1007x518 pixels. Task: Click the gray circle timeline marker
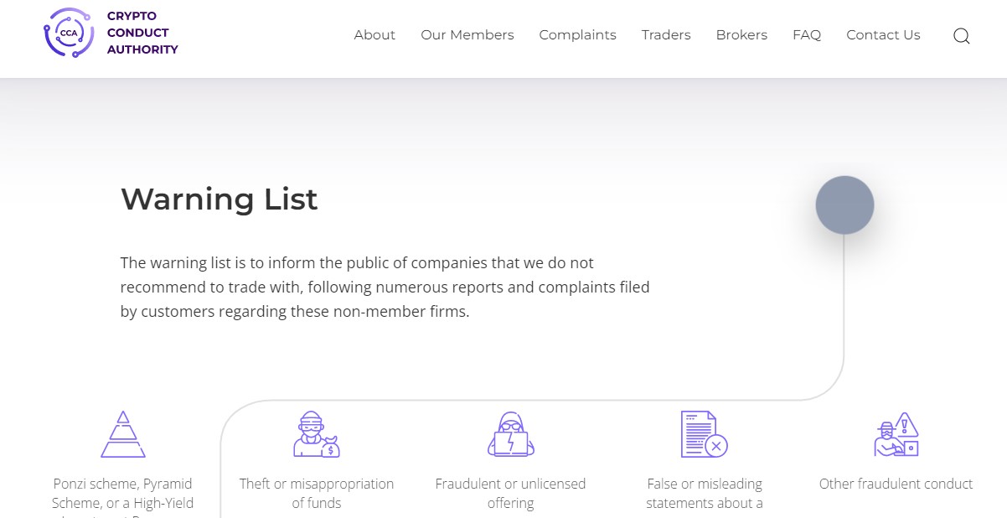click(844, 205)
